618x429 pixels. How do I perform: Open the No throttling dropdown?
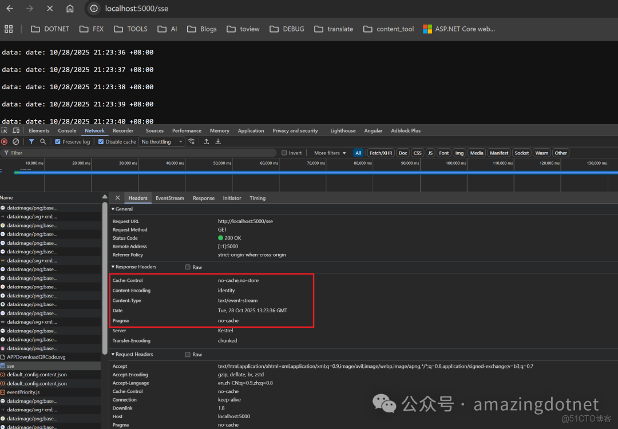[161, 141]
